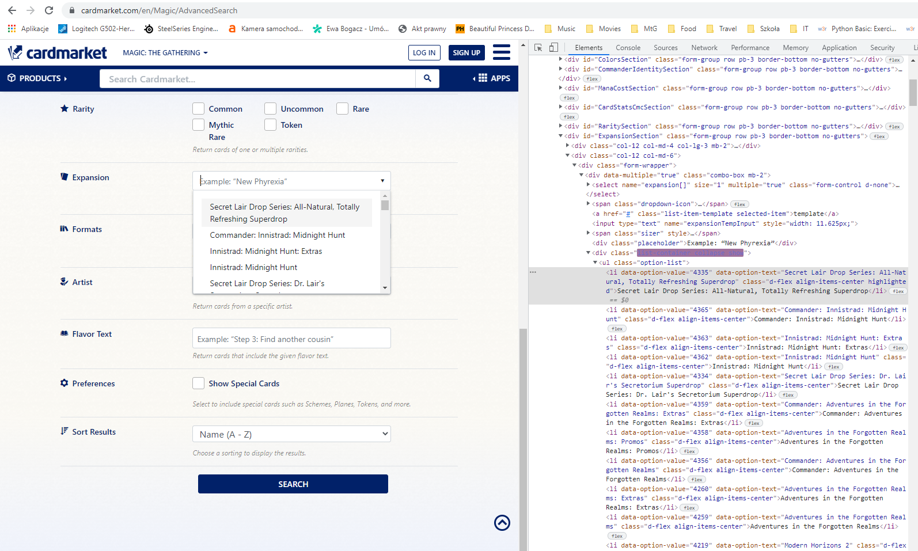Image resolution: width=918 pixels, height=551 pixels.
Task: Choose Innistrad: Midnight Hunt: Extras expansion option
Action: click(287, 251)
